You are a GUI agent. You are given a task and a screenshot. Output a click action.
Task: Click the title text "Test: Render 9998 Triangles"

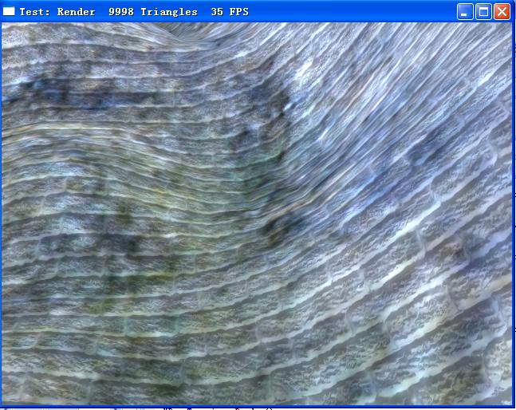click(x=108, y=12)
